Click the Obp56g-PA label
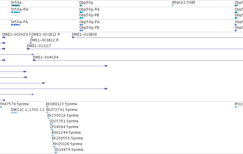243x154 pixels. tap(90, 22)
